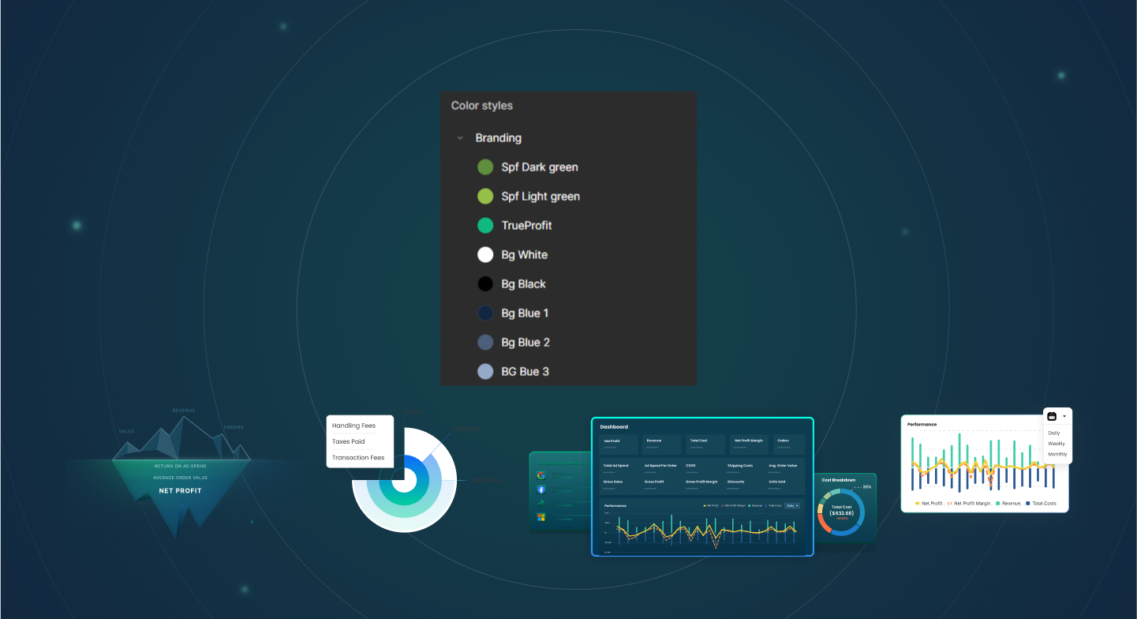
Task: Pick the Spf Light green color swatch
Action: 485,197
